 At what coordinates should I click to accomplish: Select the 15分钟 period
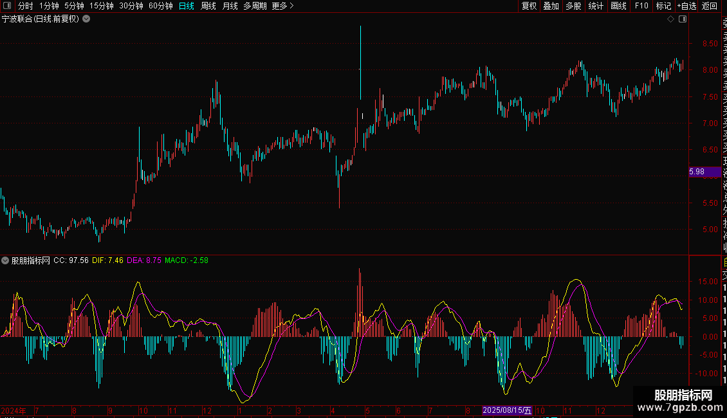(x=102, y=6)
